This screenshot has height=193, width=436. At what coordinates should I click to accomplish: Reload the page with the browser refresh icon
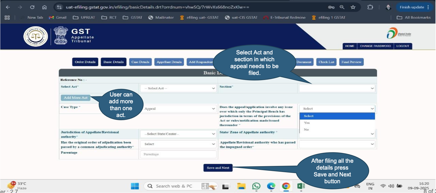(x=32, y=7)
